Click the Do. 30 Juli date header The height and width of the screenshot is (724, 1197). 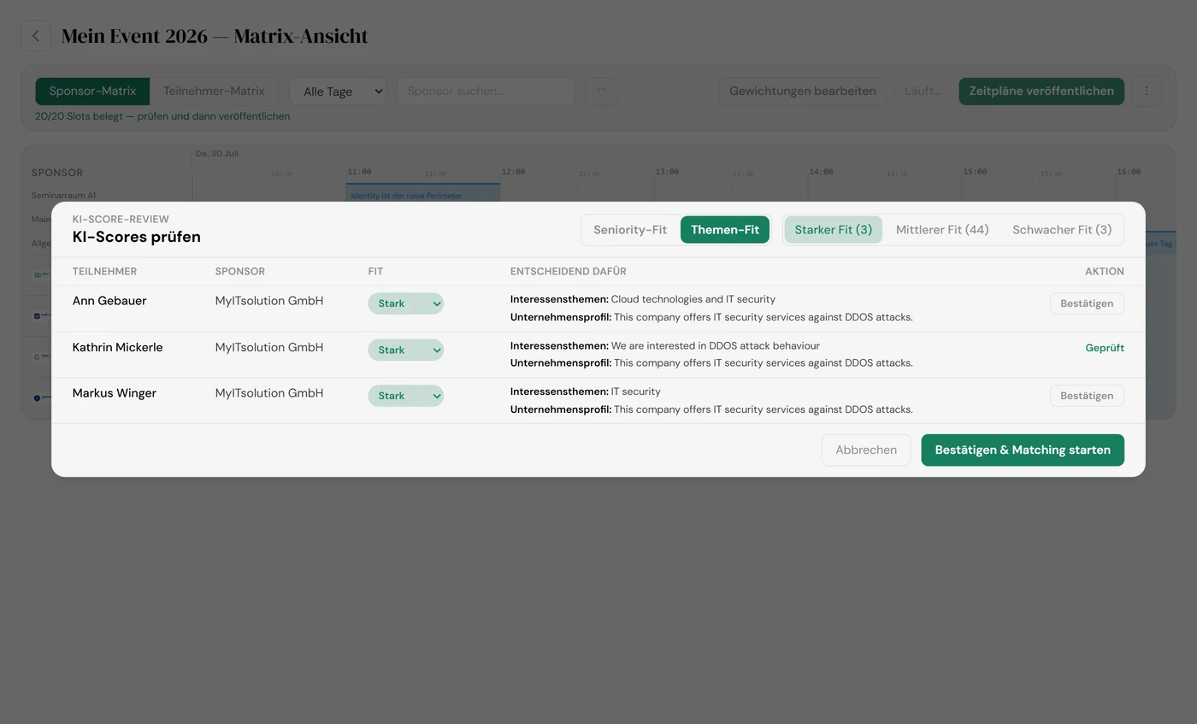217,154
